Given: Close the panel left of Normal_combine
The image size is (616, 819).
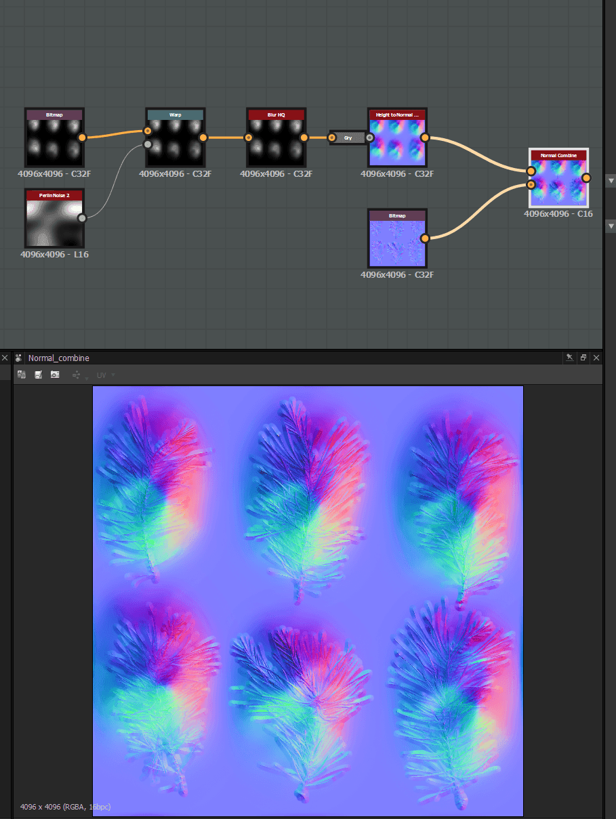Looking at the screenshot, I should (x=5, y=358).
